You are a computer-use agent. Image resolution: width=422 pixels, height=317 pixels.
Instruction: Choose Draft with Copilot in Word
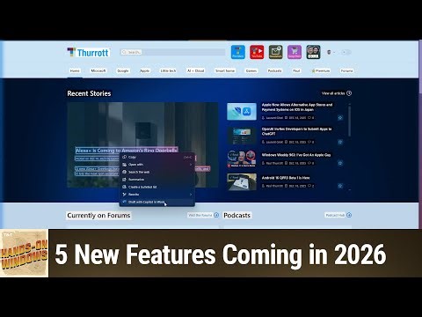pos(157,202)
